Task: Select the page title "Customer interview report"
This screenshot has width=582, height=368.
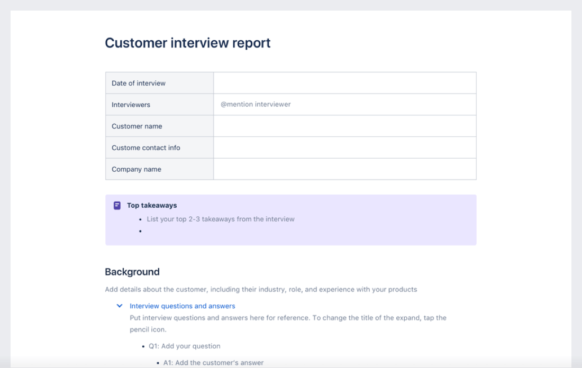Action: [187, 43]
